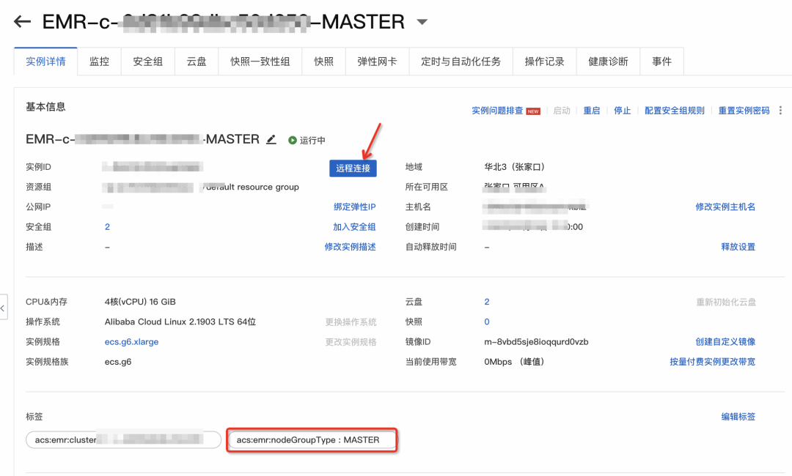Screen dimensions: 792x476
Task: Click the greyed-out 重新初始化云盘 link
Action: point(726,302)
